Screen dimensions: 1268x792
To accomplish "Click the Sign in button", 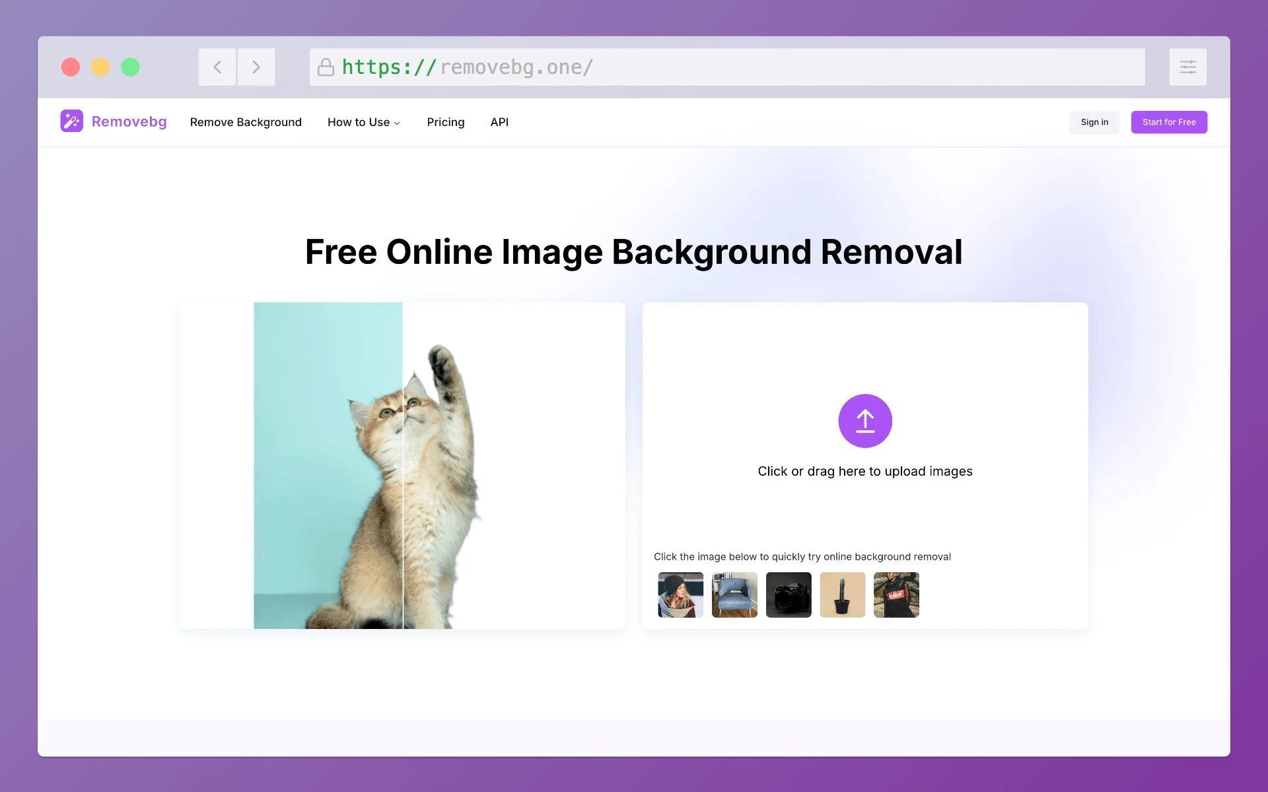I will pos(1094,122).
